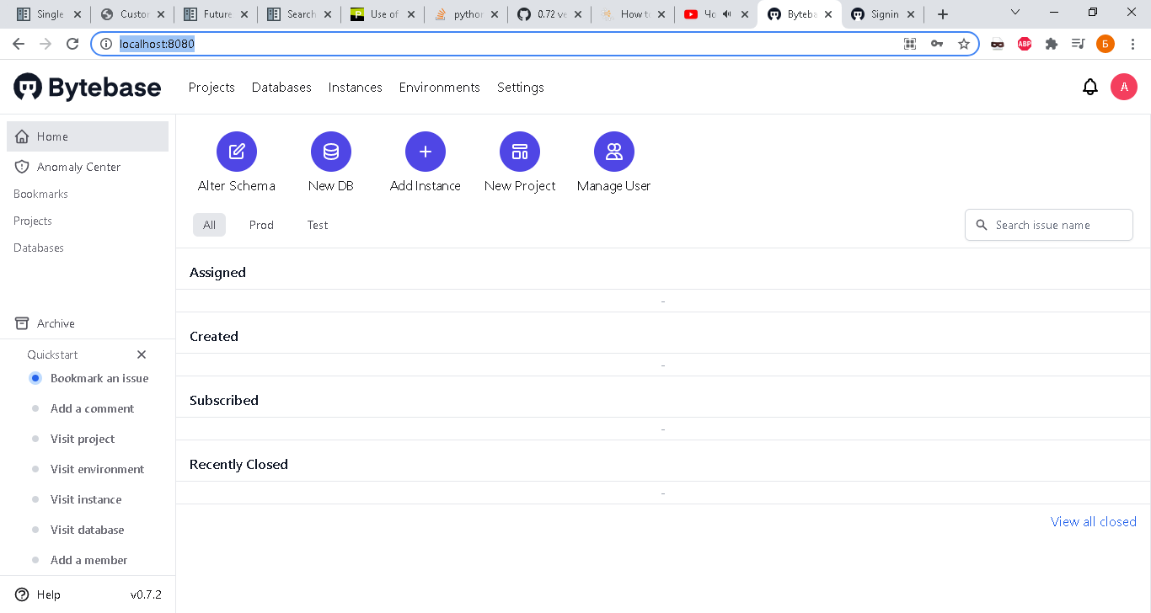Select the Bookmark an issue quickstart step
Viewport: 1151px width, 613px height.
(x=99, y=378)
